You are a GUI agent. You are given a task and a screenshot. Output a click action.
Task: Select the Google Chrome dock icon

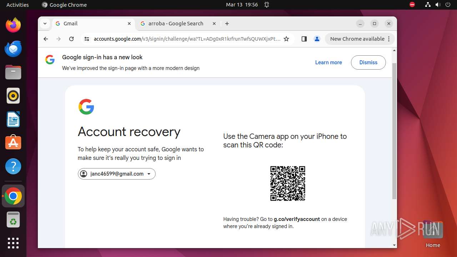(x=13, y=196)
